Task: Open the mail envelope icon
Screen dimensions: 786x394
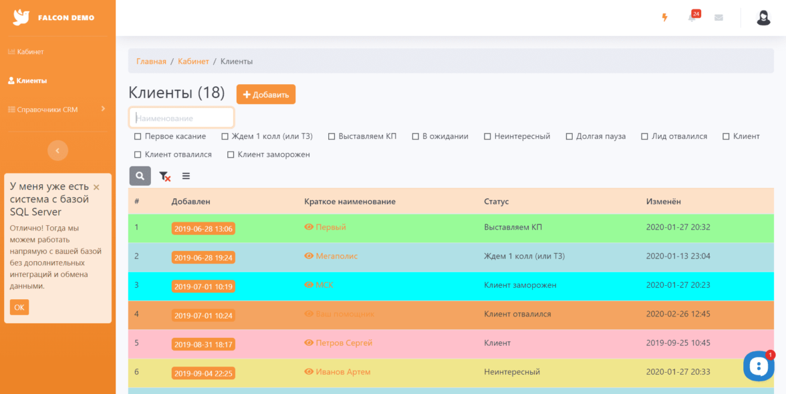Action: 718,17
